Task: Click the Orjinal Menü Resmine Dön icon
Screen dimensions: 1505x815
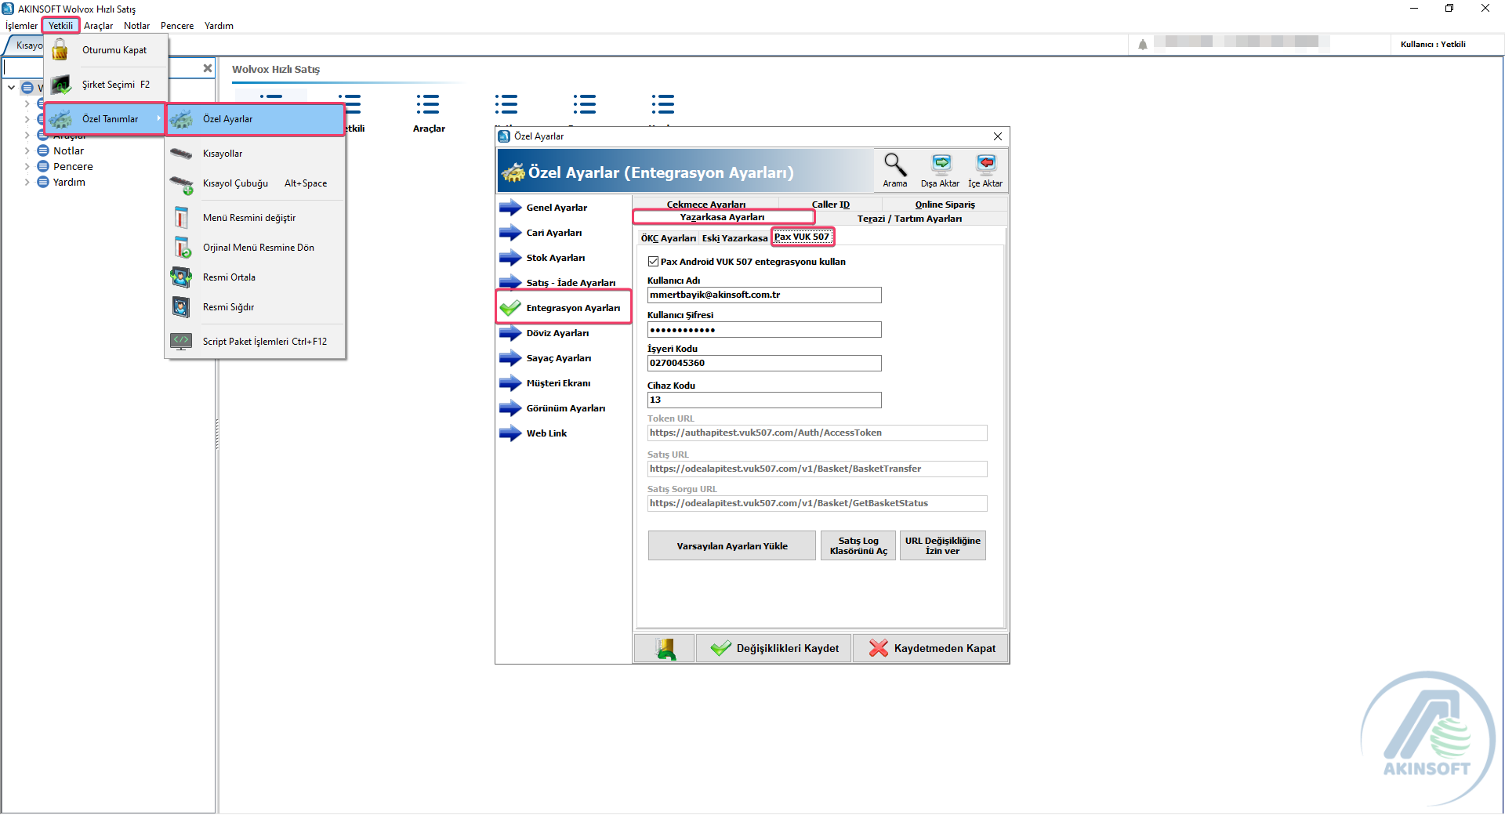Action: 182,248
